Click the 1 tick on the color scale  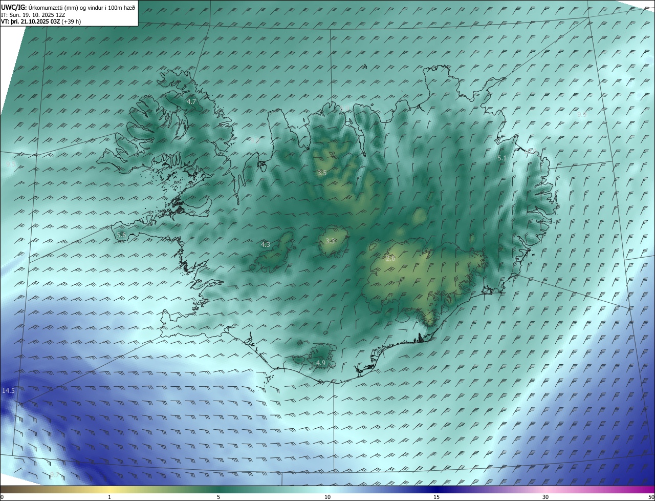110,497
